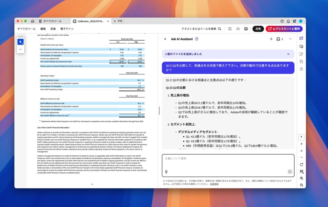Activate the arrow selection tool
This screenshot has height=207, width=328.
[x=20, y=42]
